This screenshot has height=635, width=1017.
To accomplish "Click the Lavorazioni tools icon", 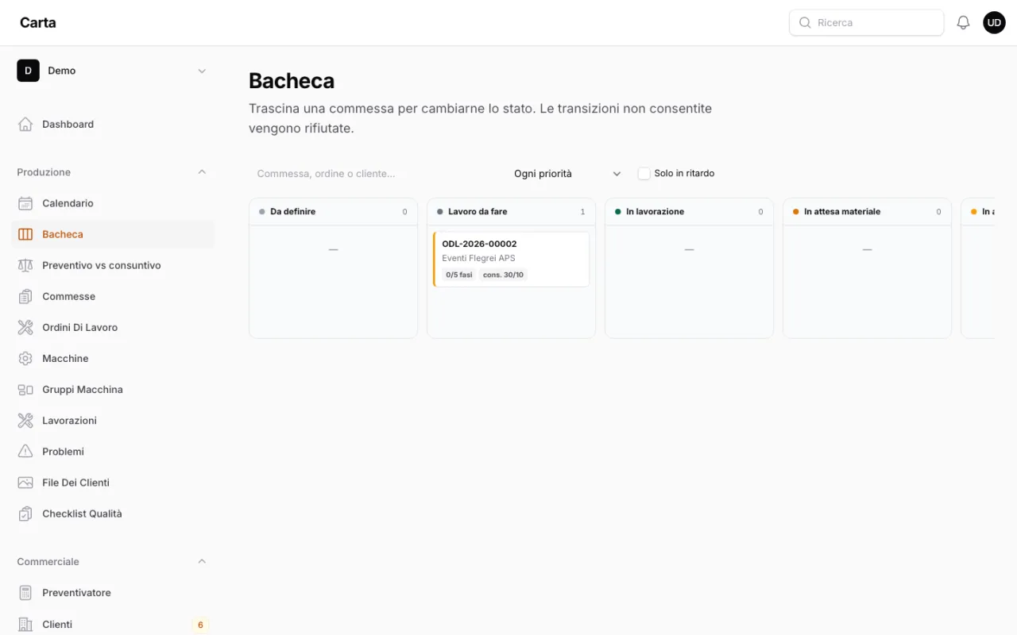I will pyautogui.click(x=25, y=421).
